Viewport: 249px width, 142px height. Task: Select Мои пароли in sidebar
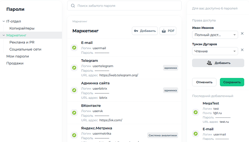(18, 56)
